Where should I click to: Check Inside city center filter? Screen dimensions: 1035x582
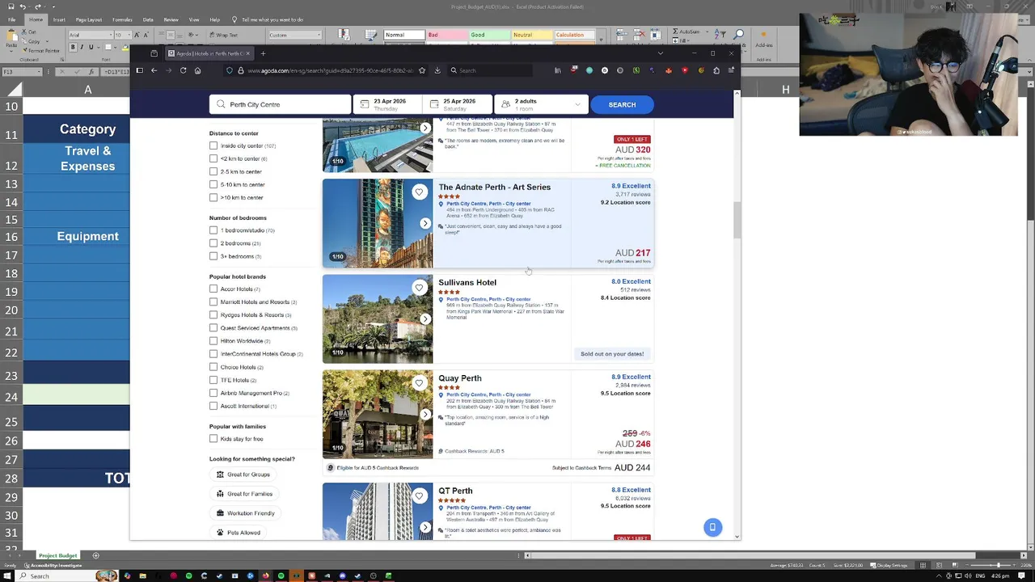coord(213,145)
